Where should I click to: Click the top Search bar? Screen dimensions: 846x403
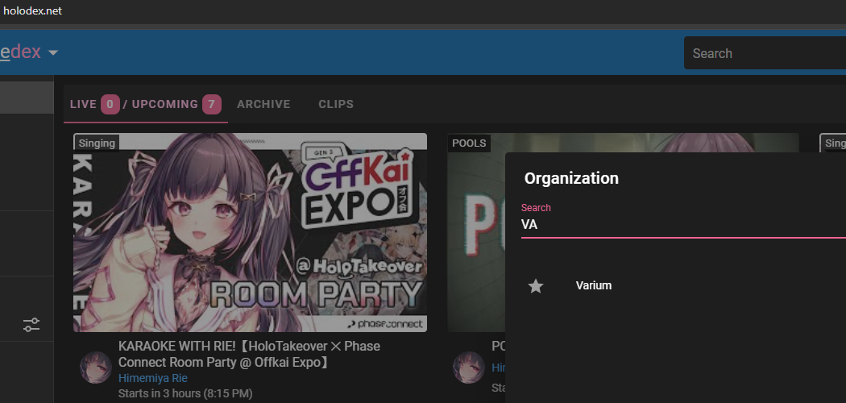(x=765, y=53)
